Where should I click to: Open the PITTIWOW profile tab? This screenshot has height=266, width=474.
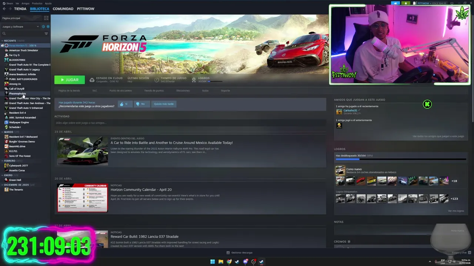tap(86, 8)
